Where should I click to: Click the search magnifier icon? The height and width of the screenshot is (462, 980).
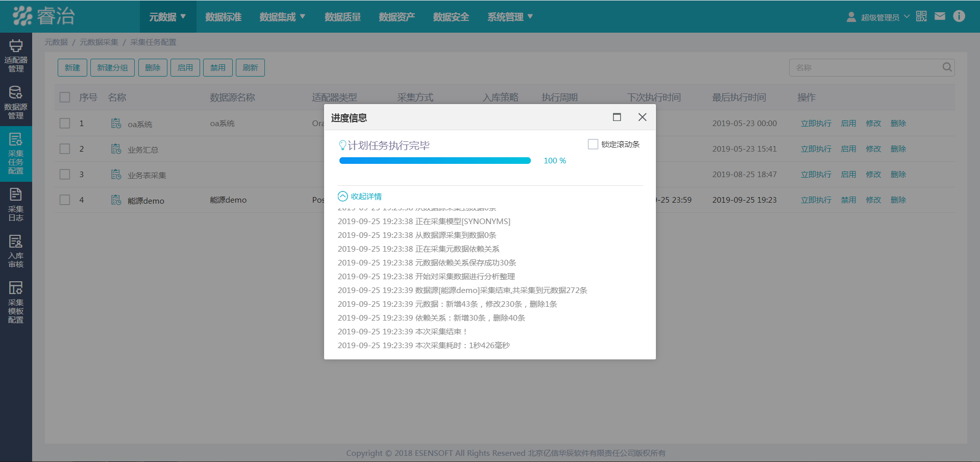[x=947, y=67]
